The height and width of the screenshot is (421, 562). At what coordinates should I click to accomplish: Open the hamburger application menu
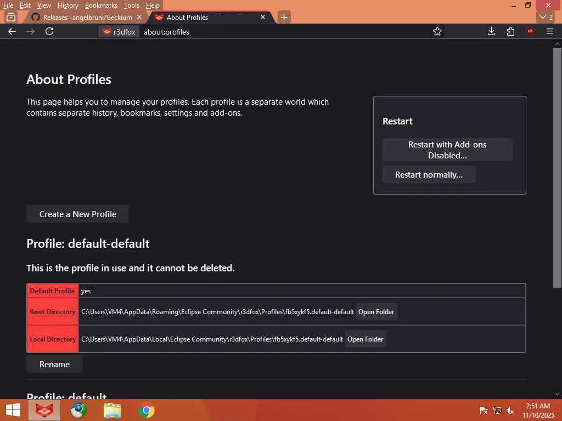[549, 31]
